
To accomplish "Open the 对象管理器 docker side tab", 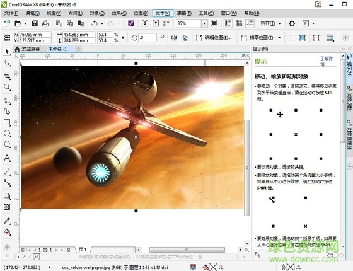I will (x=349, y=135).
